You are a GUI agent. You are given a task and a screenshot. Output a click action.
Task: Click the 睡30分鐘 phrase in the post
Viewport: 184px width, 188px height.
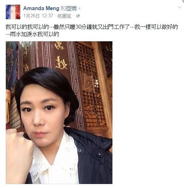[81, 27]
